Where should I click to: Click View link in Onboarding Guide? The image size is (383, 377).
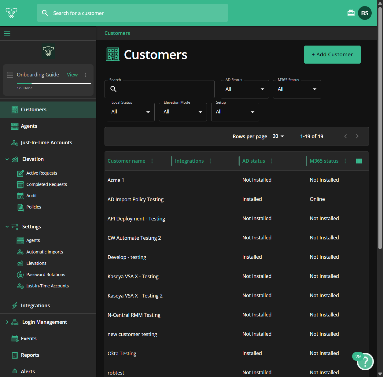tap(72, 75)
